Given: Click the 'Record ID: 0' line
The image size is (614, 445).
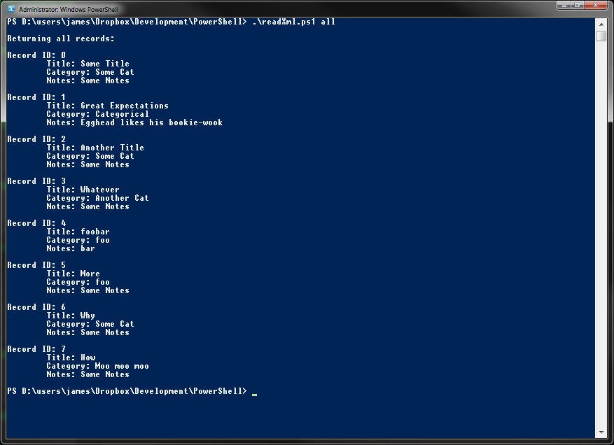Looking at the screenshot, I should [x=36, y=55].
